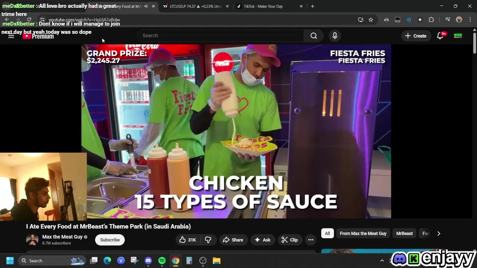This screenshot has height=268, width=477.
Task: Open the Chrome extensions puzzle icon
Action: (431, 20)
